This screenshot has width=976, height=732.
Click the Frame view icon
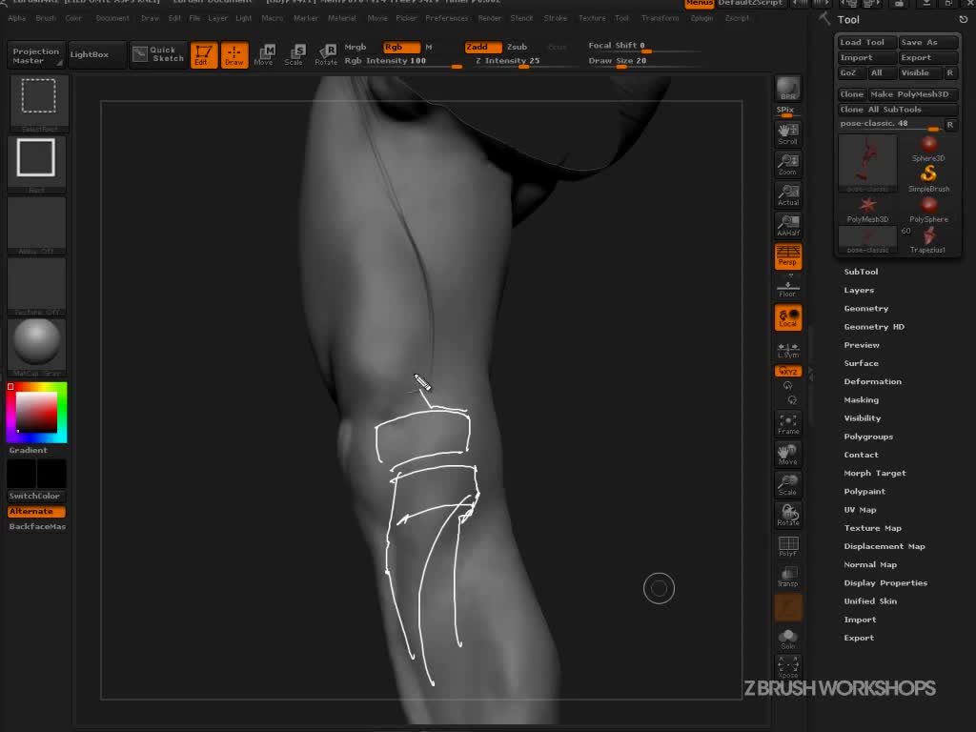click(x=787, y=423)
